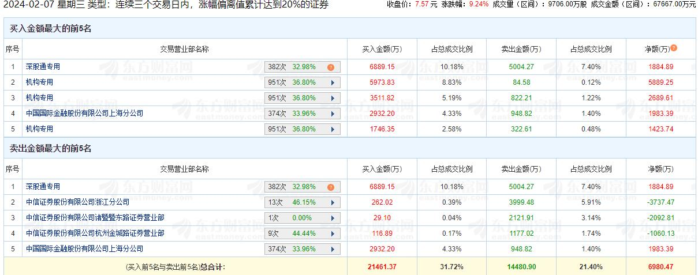Select net amount cell -3737.47

tap(661, 202)
